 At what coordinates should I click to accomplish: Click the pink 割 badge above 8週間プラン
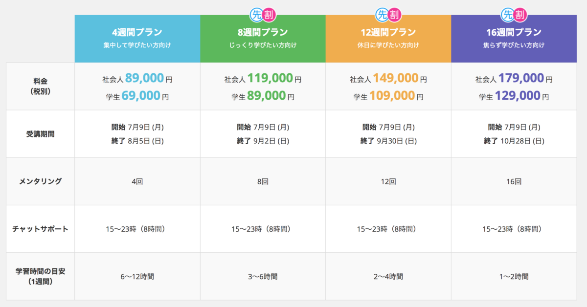269,15
